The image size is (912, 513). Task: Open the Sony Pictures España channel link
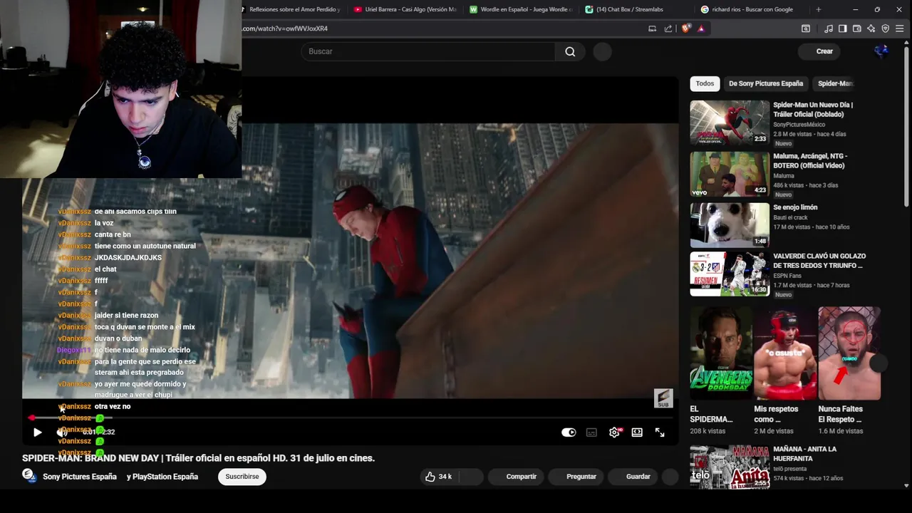coord(79,477)
